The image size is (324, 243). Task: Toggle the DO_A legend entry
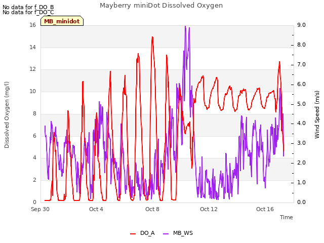142,233
